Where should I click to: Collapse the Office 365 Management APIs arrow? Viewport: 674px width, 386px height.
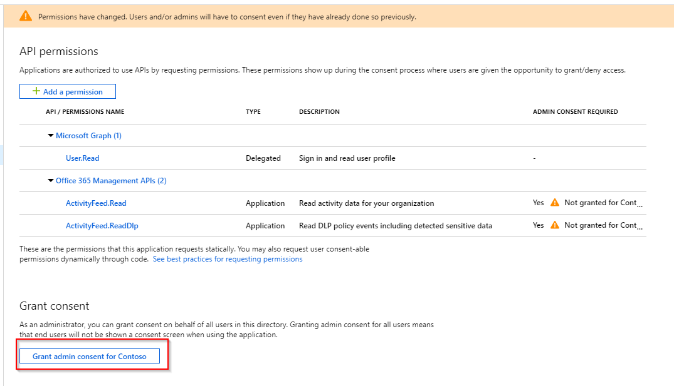pos(51,181)
